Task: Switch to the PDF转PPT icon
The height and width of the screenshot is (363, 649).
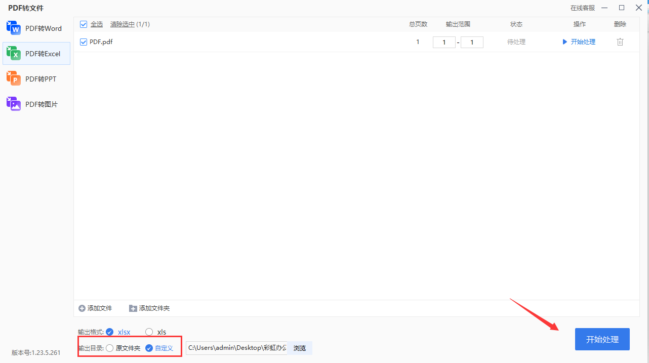Action: [x=14, y=78]
